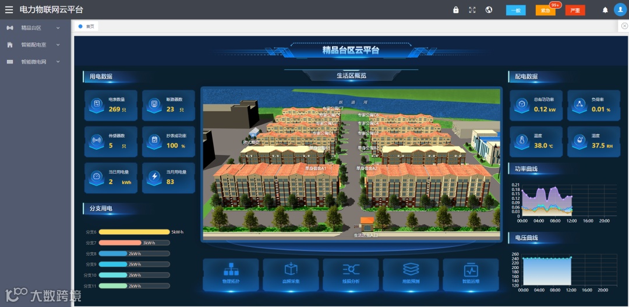Open the user avatar menu
The height and width of the screenshot is (307, 629).
(620, 10)
